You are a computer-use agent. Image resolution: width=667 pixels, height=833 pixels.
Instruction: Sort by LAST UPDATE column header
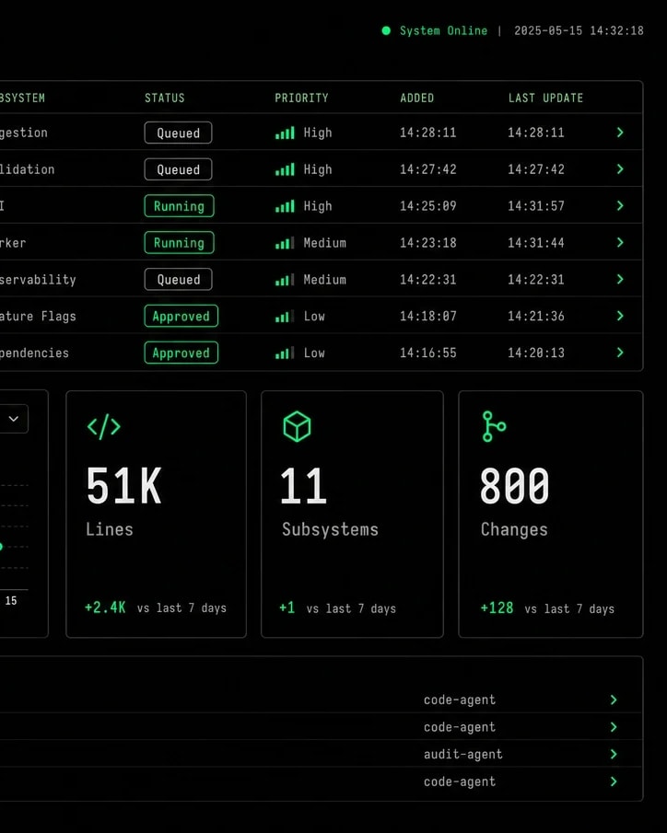click(x=545, y=98)
